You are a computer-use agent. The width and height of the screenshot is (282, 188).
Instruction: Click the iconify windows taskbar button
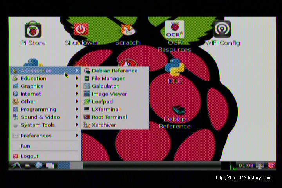pos(50,166)
